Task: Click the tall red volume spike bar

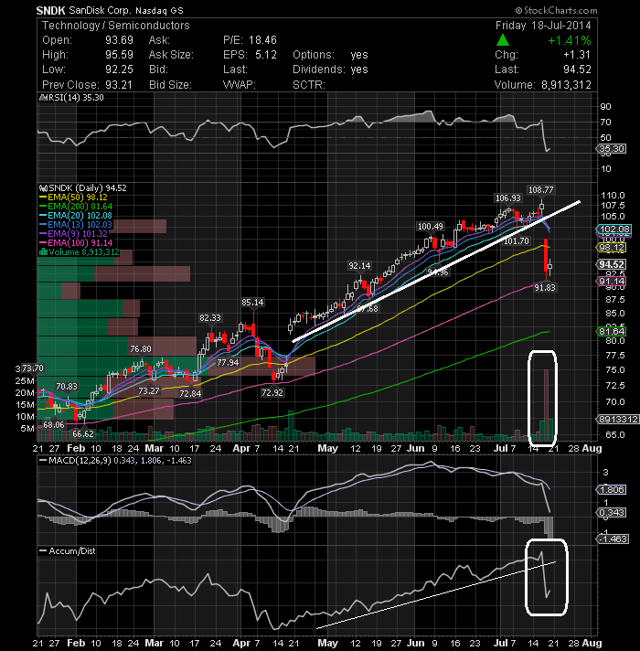Action: coord(546,405)
